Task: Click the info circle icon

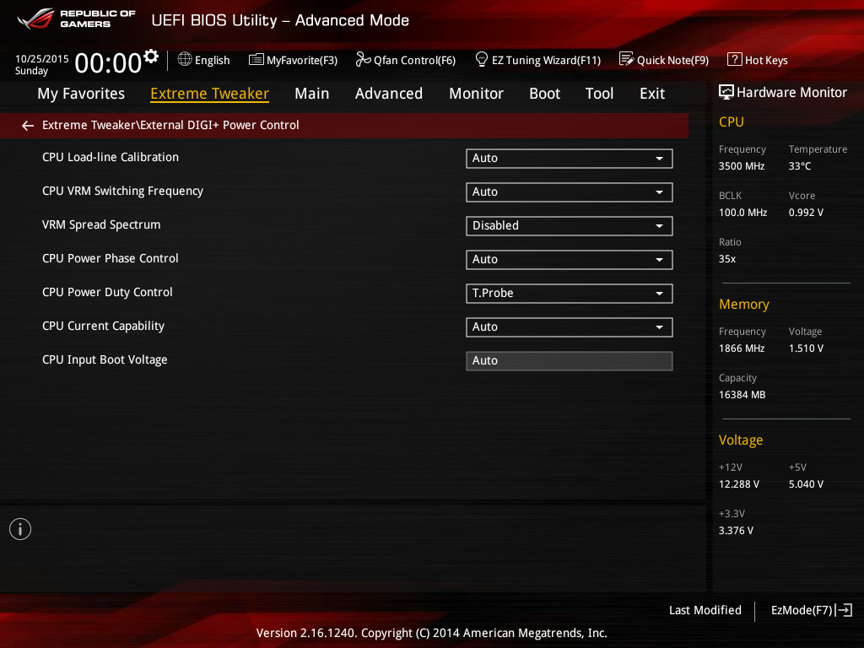Action: 20,529
